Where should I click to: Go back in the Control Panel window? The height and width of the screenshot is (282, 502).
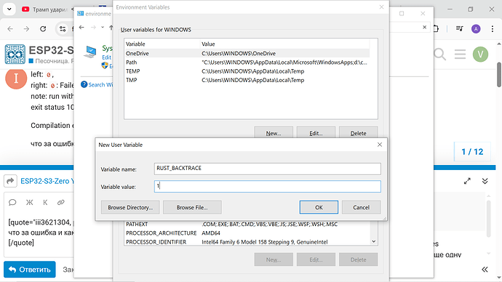81,28
